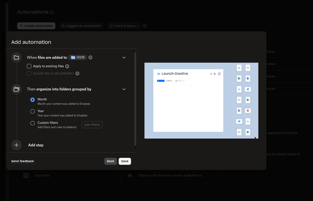
Task: Click info icon next to Automations heading
Action: pos(52,13)
